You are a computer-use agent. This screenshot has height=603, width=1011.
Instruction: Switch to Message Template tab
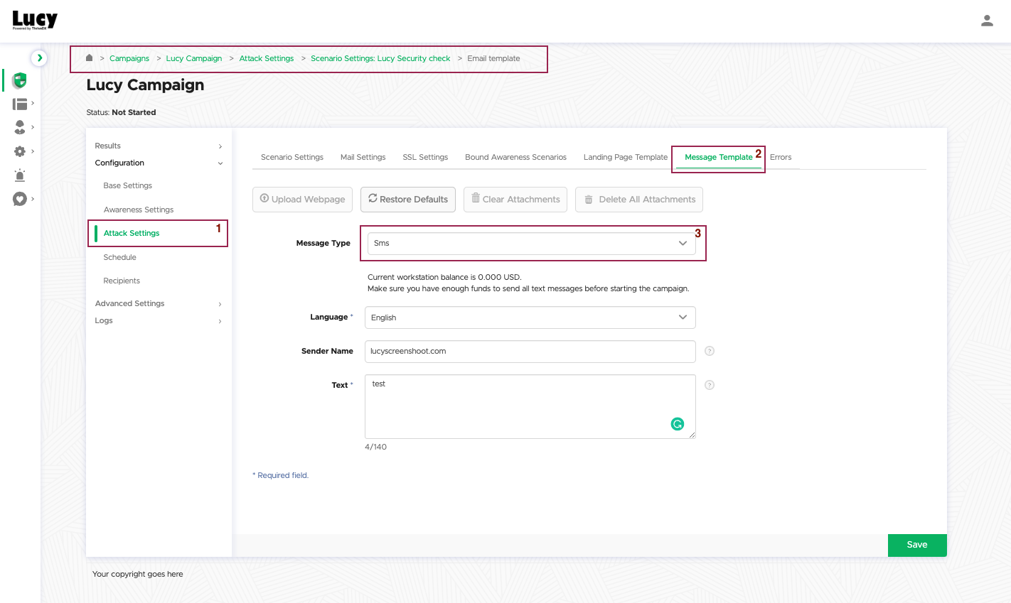click(x=718, y=157)
